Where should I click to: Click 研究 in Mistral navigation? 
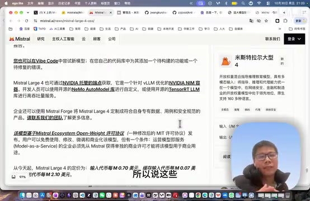(41, 39)
